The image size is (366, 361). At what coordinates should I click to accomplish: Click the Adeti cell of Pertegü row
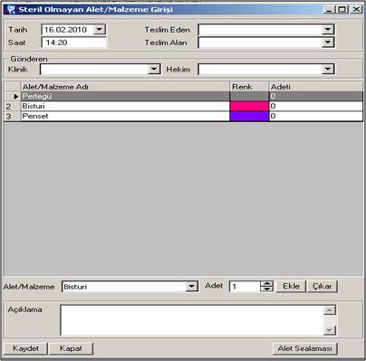(316, 96)
